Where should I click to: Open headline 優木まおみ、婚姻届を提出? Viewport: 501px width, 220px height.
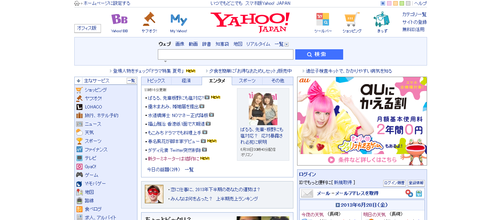pos(173,106)
